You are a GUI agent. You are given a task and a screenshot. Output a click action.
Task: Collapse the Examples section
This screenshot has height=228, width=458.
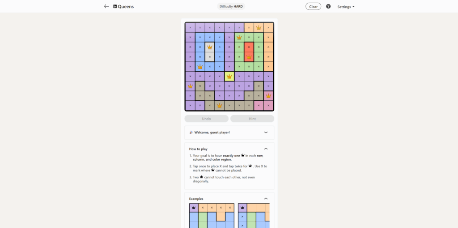tap(266, 199)
